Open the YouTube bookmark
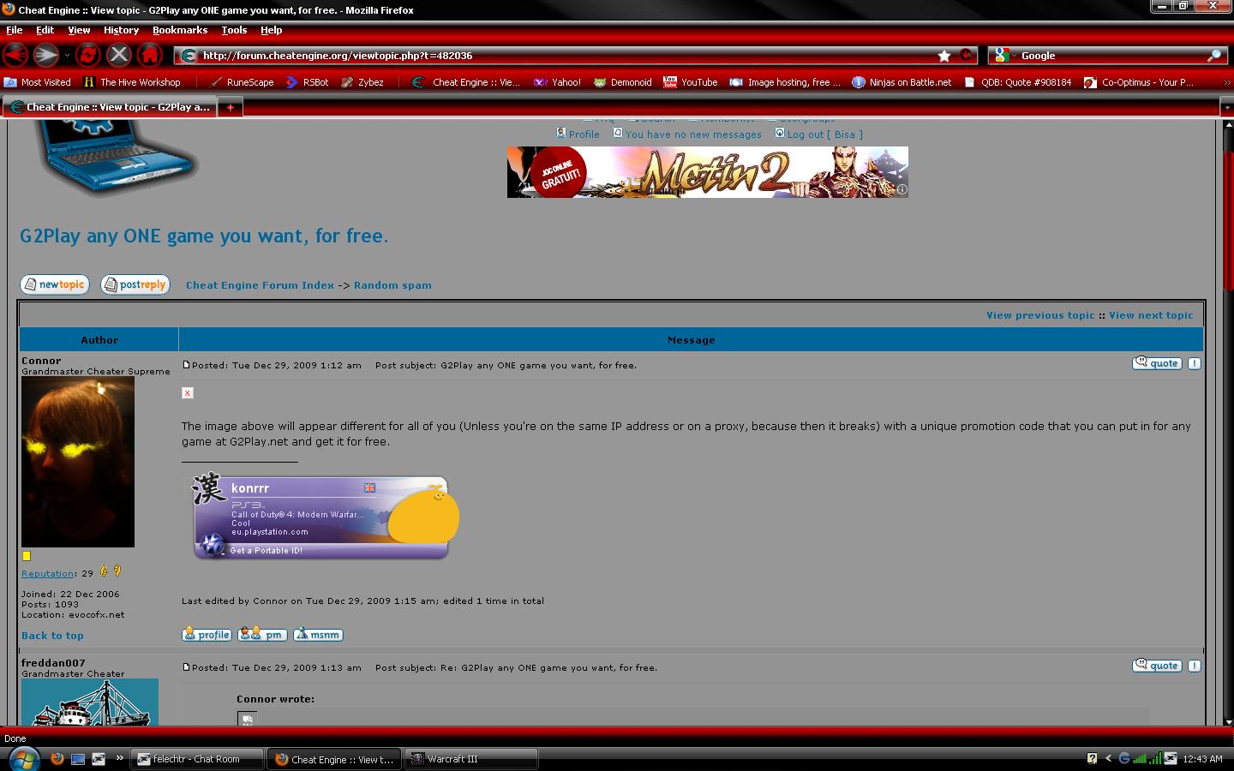This screenshot has height=771, width=1234. click(x=690, y=82)
